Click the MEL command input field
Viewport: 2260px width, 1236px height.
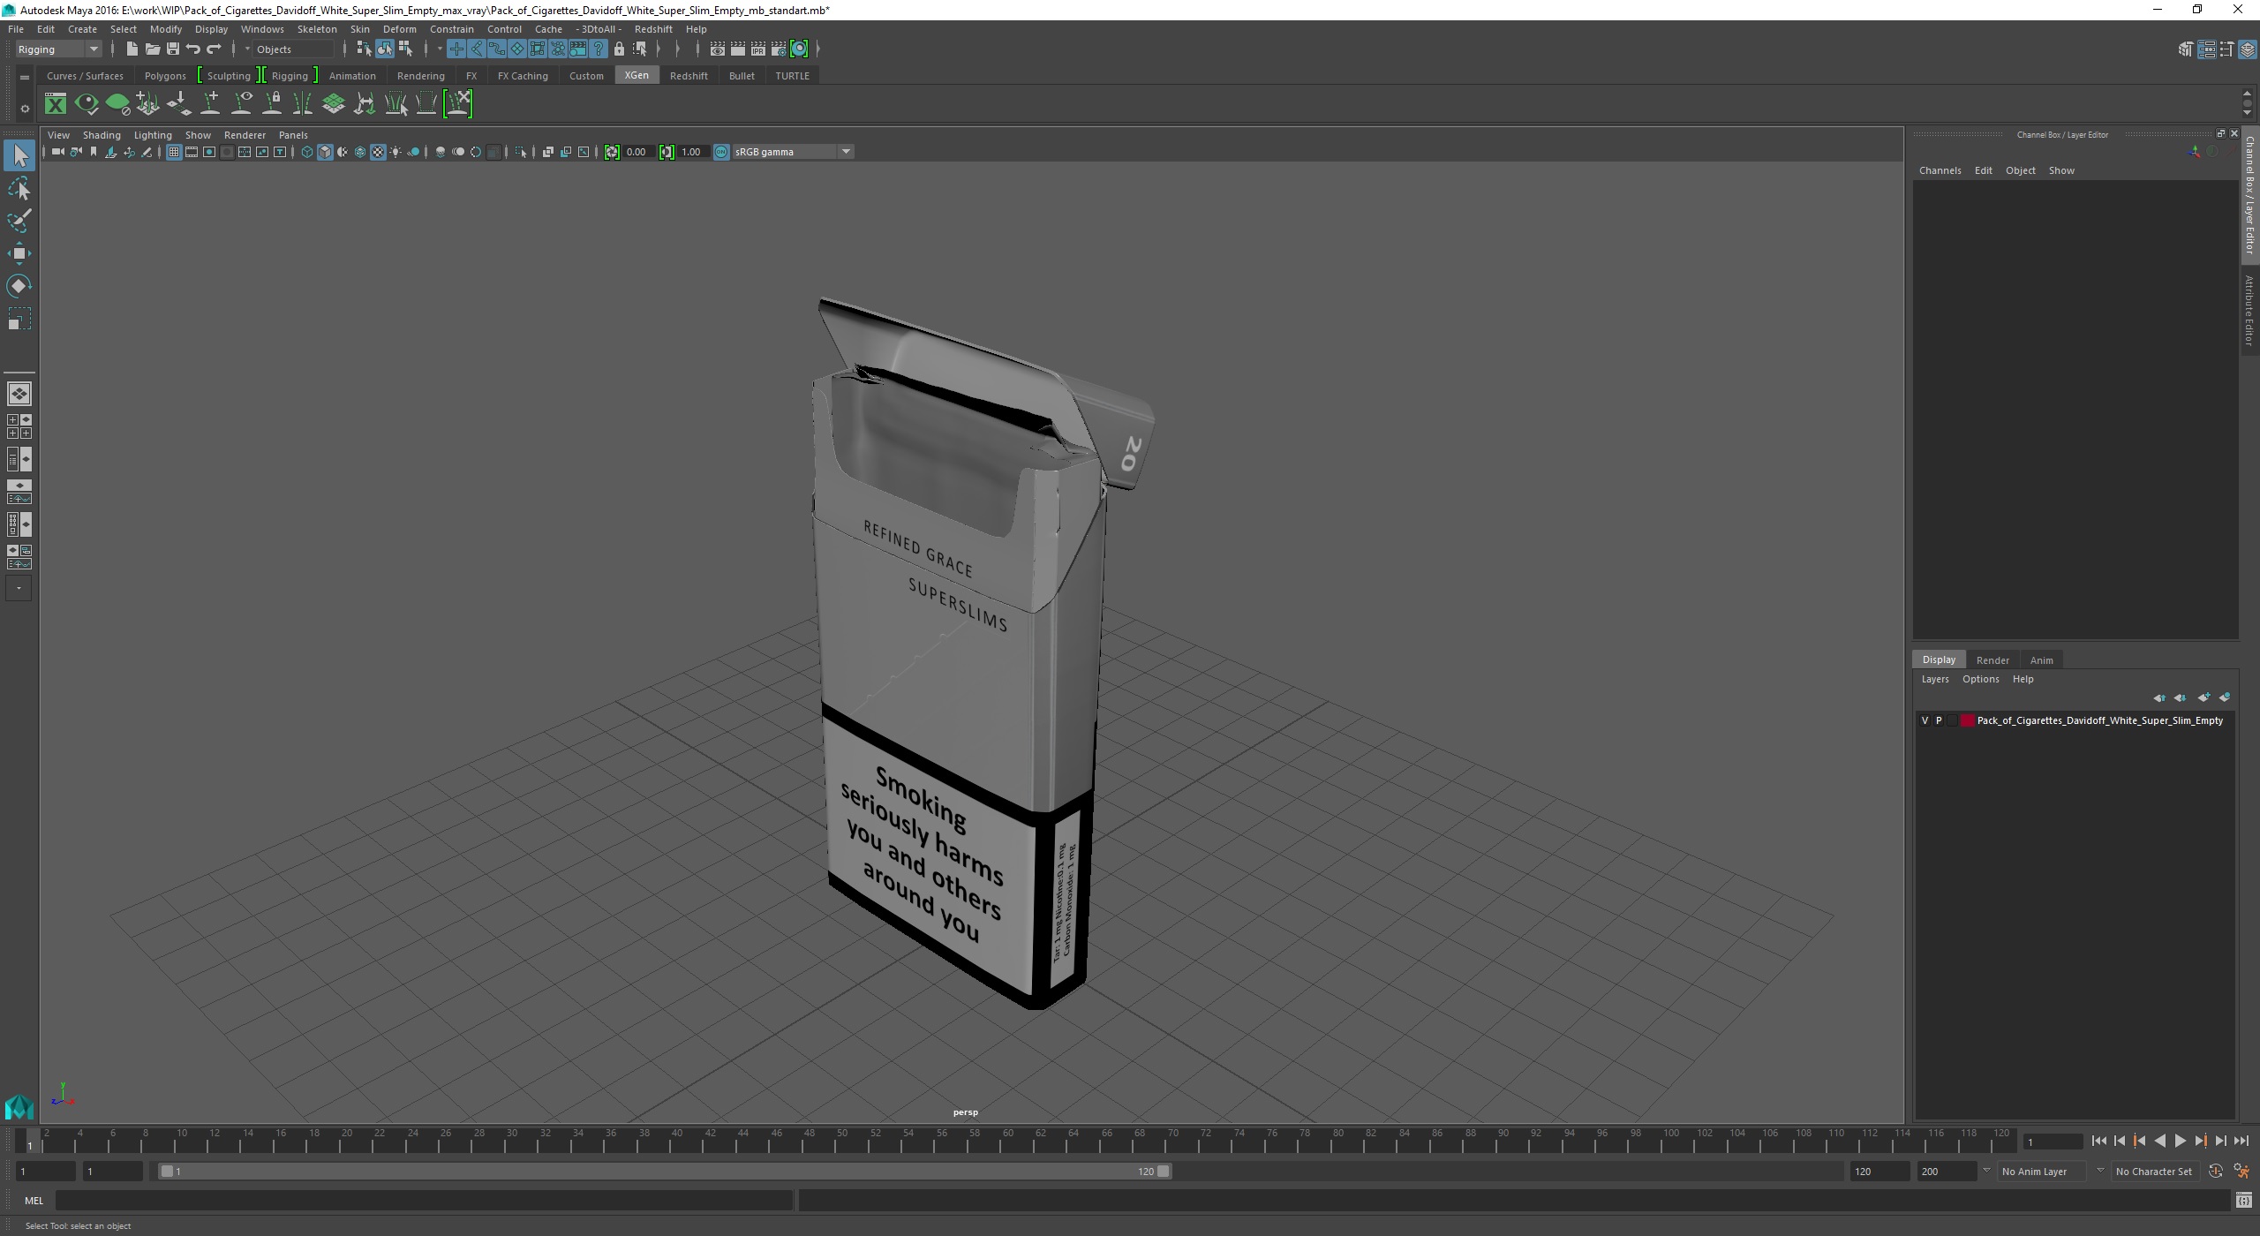424,1200
